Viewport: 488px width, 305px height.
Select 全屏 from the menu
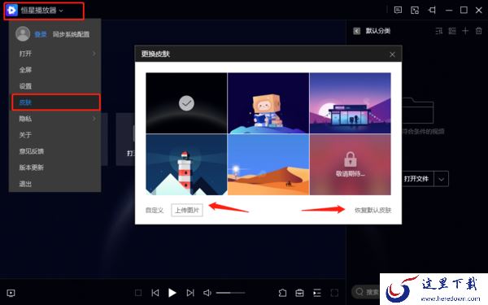(x=54, y=70)
